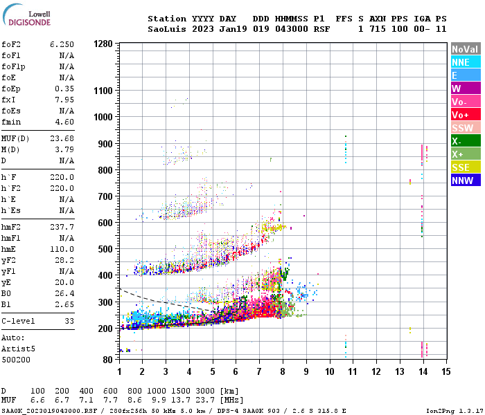Click the 043000 time in header
The image size is (485, 415).
coord(292,29)
